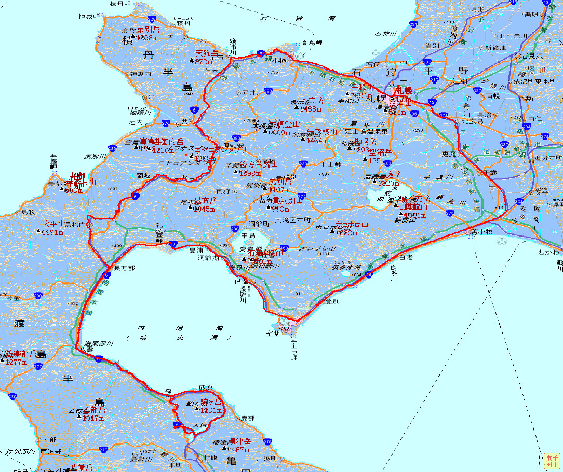Click the route 453 shield east of 洞爺湖

click(x=285, y=247)
